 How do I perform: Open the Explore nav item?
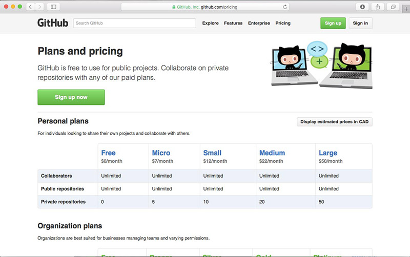coord(210,23)
